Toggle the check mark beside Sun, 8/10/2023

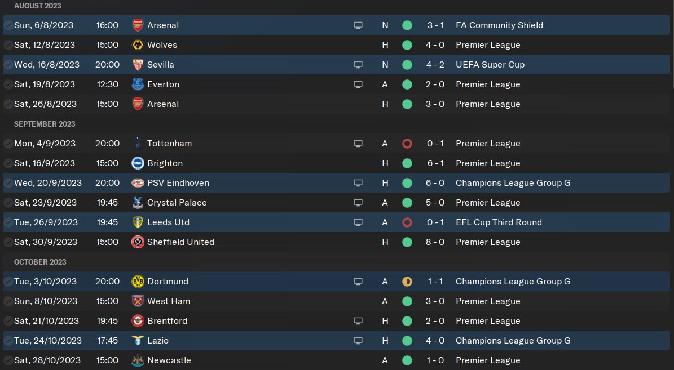tap(8, 301)
